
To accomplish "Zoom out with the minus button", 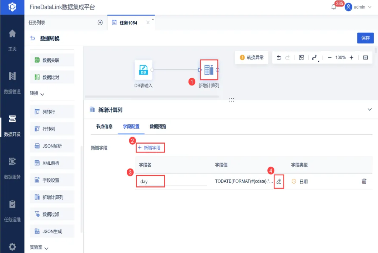I will point(329,57).
